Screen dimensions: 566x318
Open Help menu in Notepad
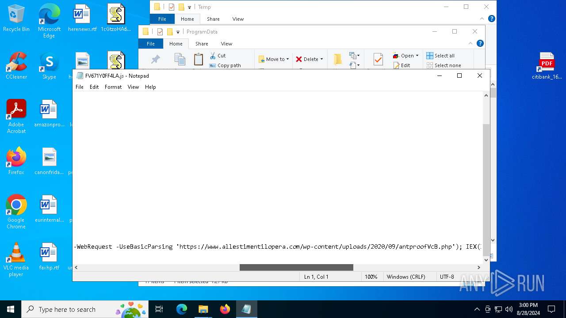tap(150, 87)
